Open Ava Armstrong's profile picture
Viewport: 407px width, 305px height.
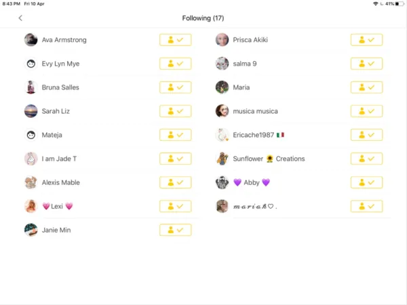point(31,40)
